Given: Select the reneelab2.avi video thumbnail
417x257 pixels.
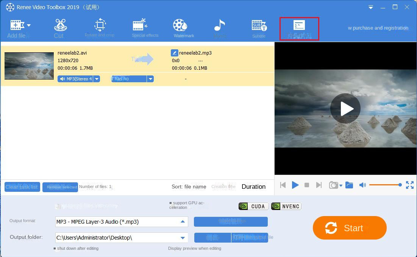Looking at the screenshot, I should (29, 65).
